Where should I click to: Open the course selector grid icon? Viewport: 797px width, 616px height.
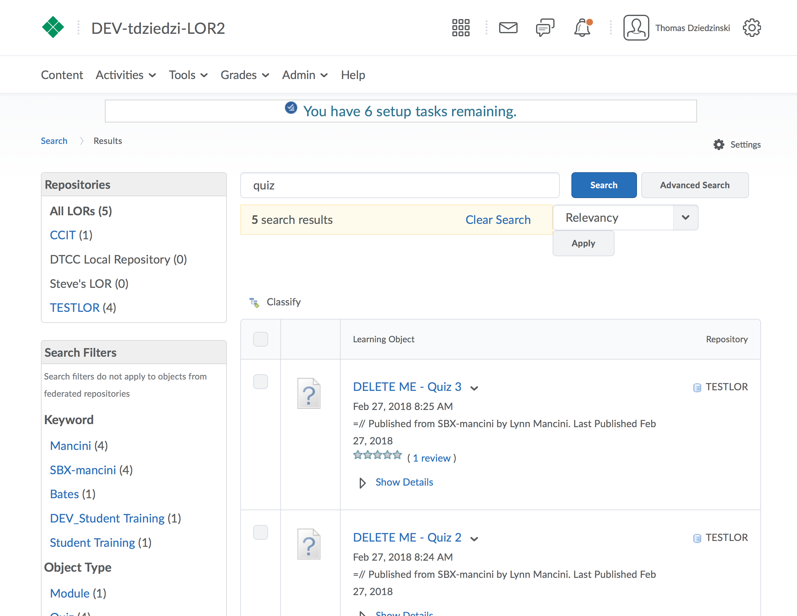click(461, 28)
